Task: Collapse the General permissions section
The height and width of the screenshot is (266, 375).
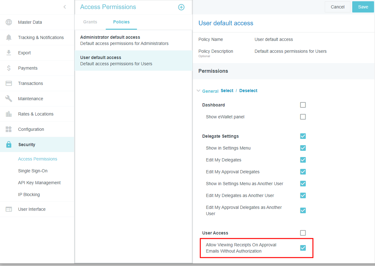Action: click(x=198, y=91)
